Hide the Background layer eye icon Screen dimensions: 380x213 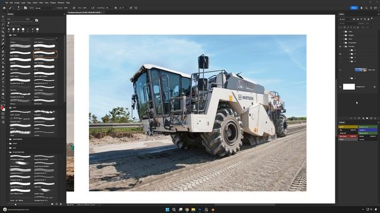pos(340,87)
